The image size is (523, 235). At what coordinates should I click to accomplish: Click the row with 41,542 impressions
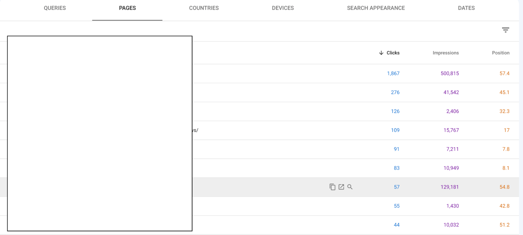click(x=451, y=92)
